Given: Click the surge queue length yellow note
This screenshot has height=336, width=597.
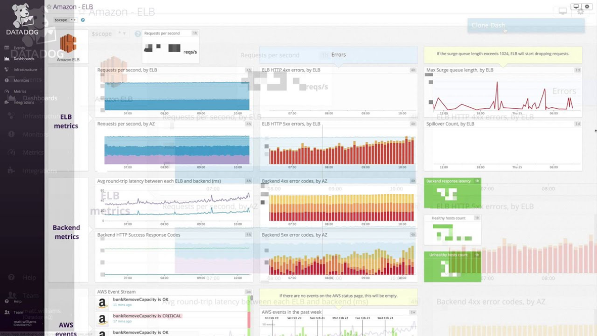Looking at the screenshot, I should [503, 55].
